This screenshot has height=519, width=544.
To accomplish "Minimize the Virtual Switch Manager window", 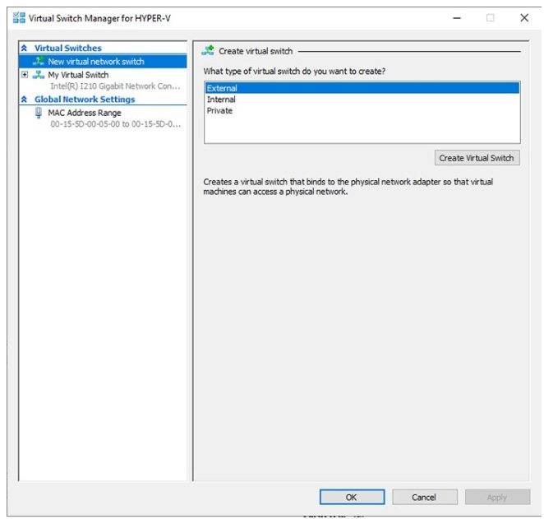I will [x=457, y=18].
